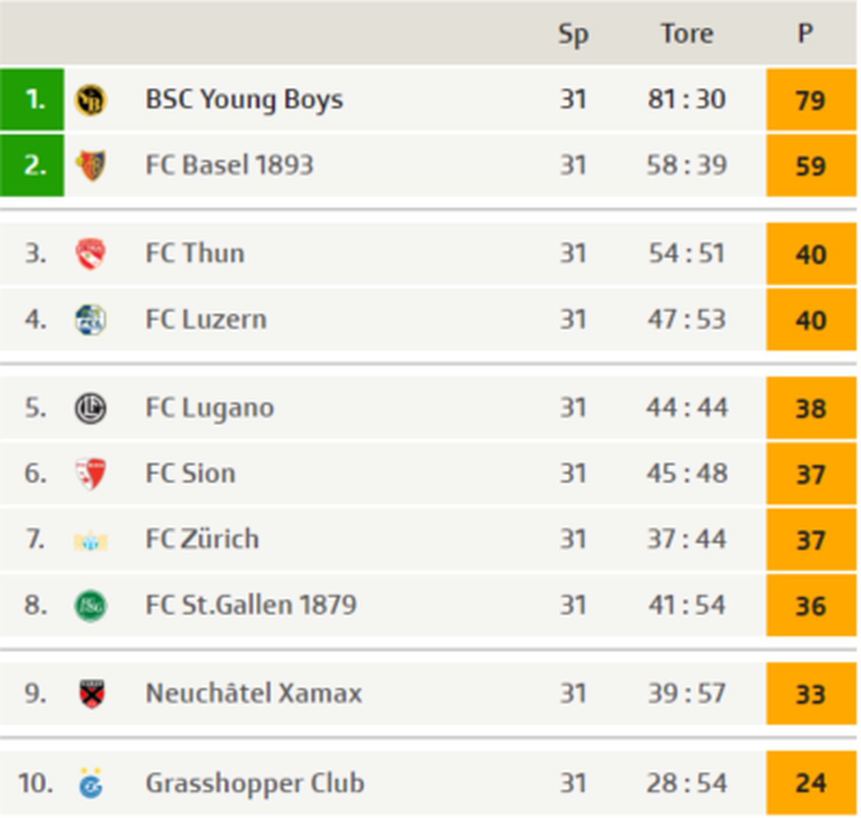Click the FC Luzern club crest
The width and height of the screenshot is (861, 818).
coord(90,320)
